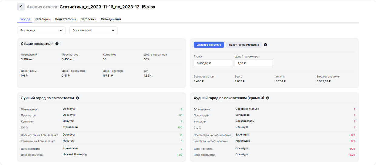376x165 pixels.
Task: Open the Города tab
Action: point(25,19)
